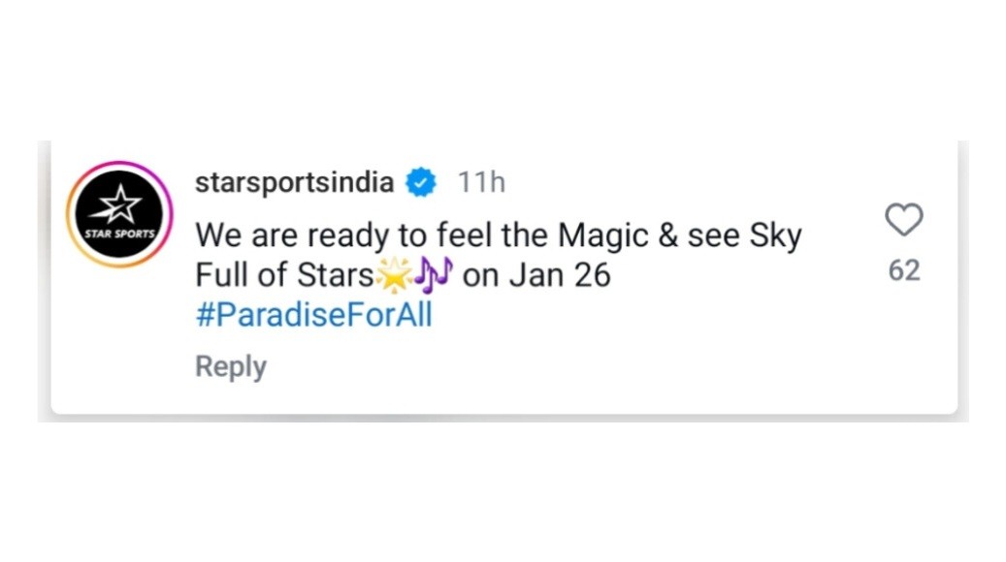Click the ampersand in the comment
Viewport: 1006px width, 562px height.
click(x=666, y=235)
